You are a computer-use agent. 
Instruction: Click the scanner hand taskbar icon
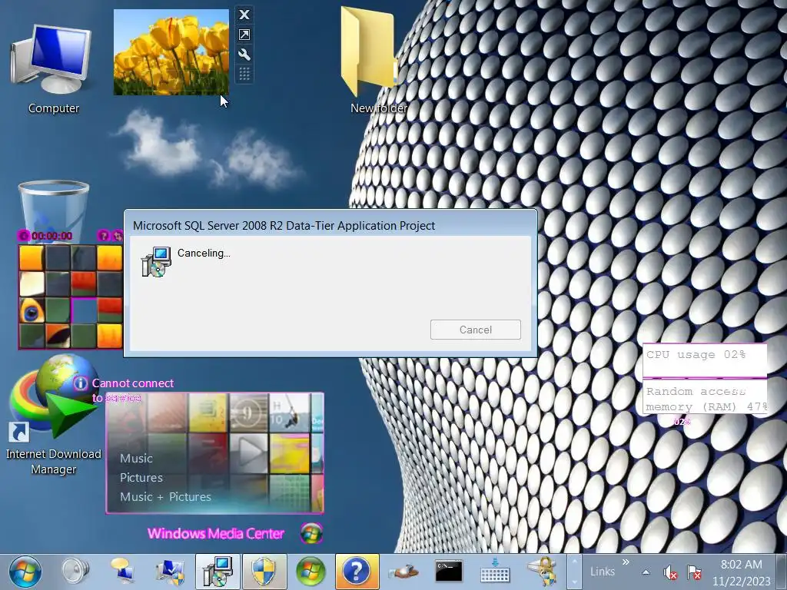pyautogui.click(x=403, y=572)
